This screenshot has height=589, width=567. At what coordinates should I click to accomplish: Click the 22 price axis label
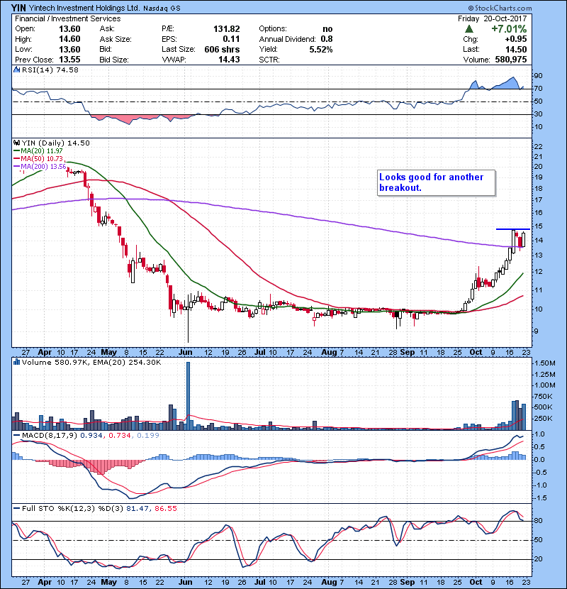pos(538,146)
